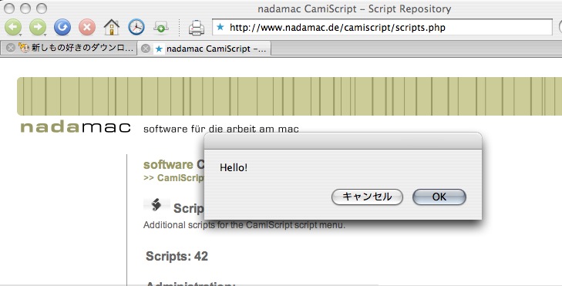Click the new tab plus icon

(161, 27)
